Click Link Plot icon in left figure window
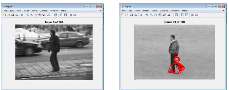229x90 pixels. coord(56,15)
